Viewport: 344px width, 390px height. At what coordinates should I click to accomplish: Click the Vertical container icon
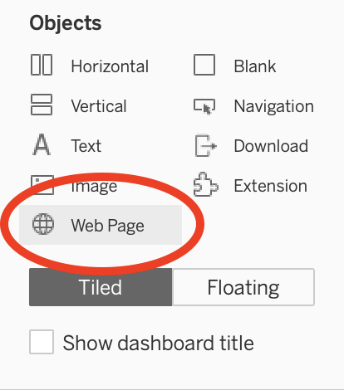(x=42, y=105)
